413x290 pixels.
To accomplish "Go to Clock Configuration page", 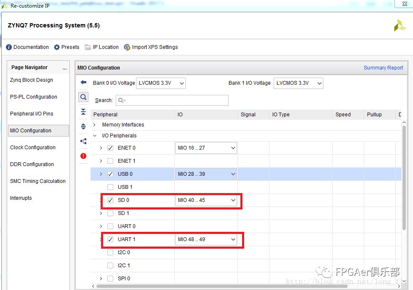I will pos(33,148).
